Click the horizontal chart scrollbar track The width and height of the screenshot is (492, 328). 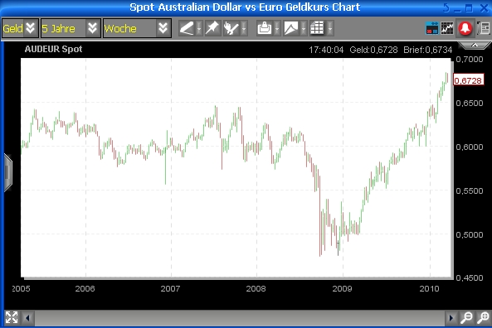pyautogui.click(x=240, y=318)
